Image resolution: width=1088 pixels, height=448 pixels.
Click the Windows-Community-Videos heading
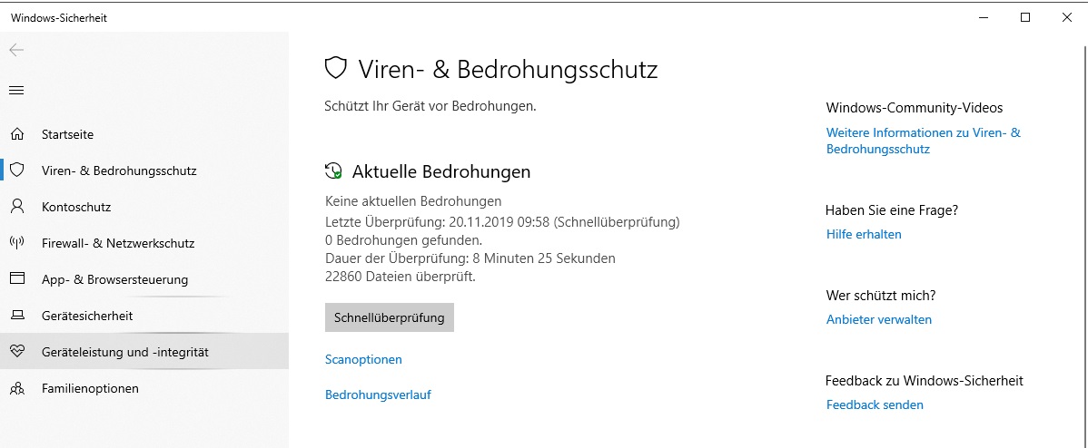(x=915, y=108)
